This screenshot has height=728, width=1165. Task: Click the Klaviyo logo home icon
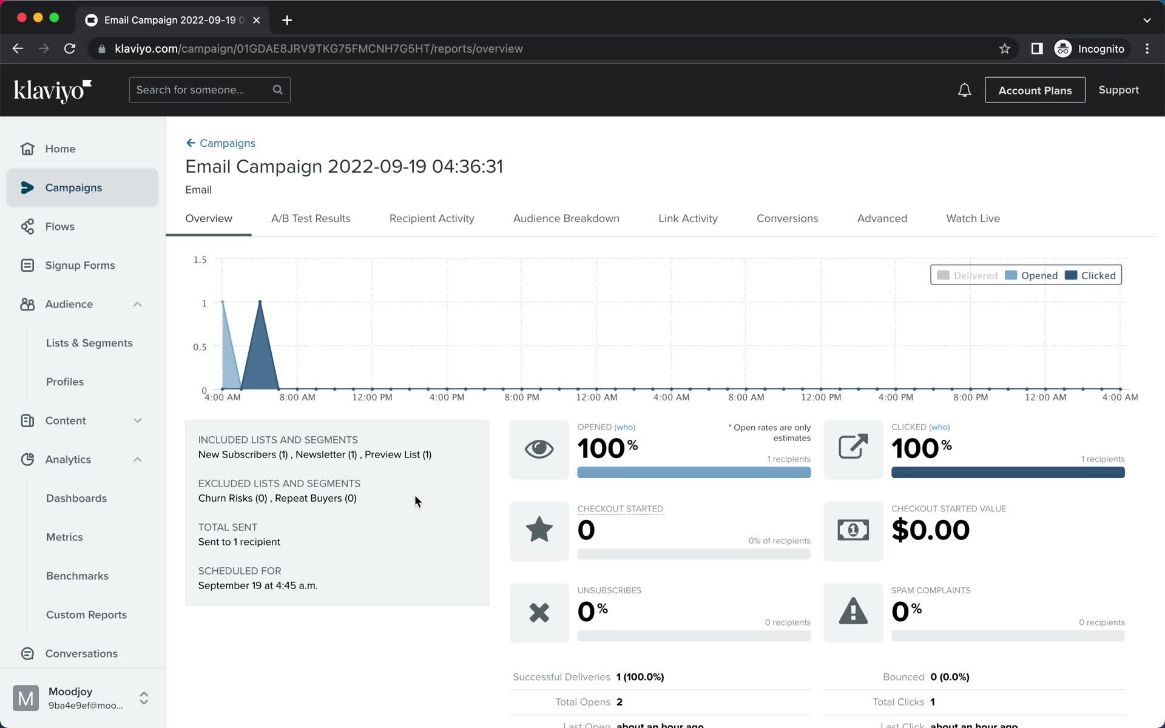coord(53,90)
